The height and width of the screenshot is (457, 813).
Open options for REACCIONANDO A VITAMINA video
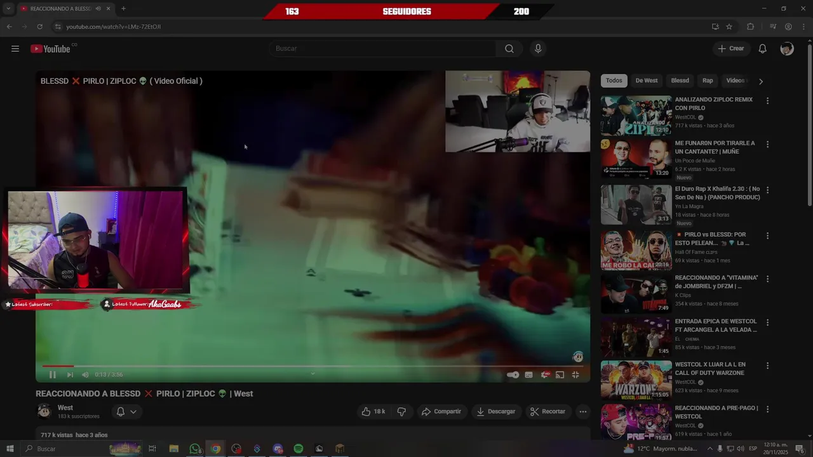767,279
